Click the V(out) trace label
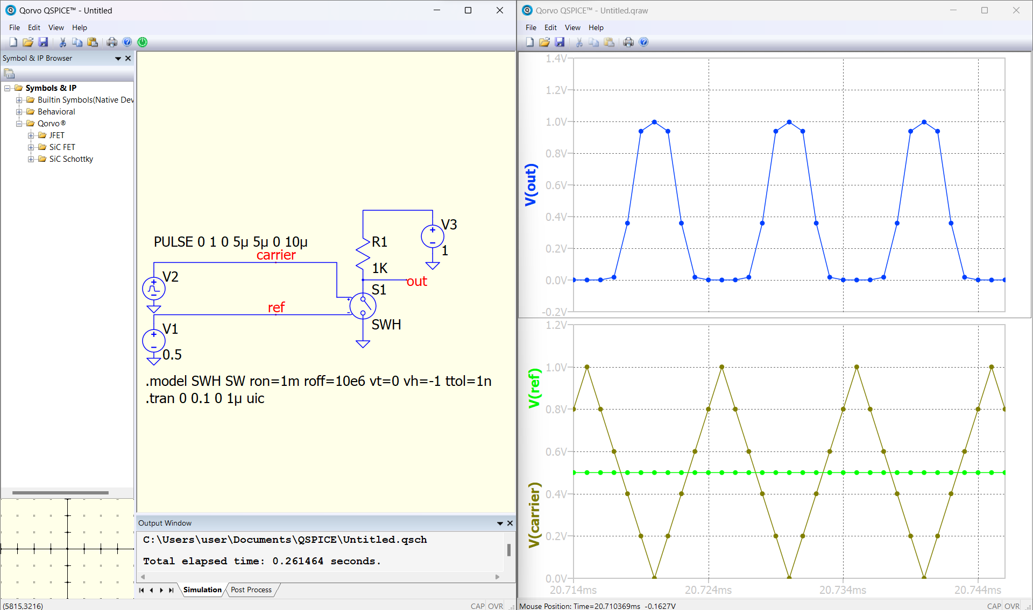1033x610 pixels. 531,185
